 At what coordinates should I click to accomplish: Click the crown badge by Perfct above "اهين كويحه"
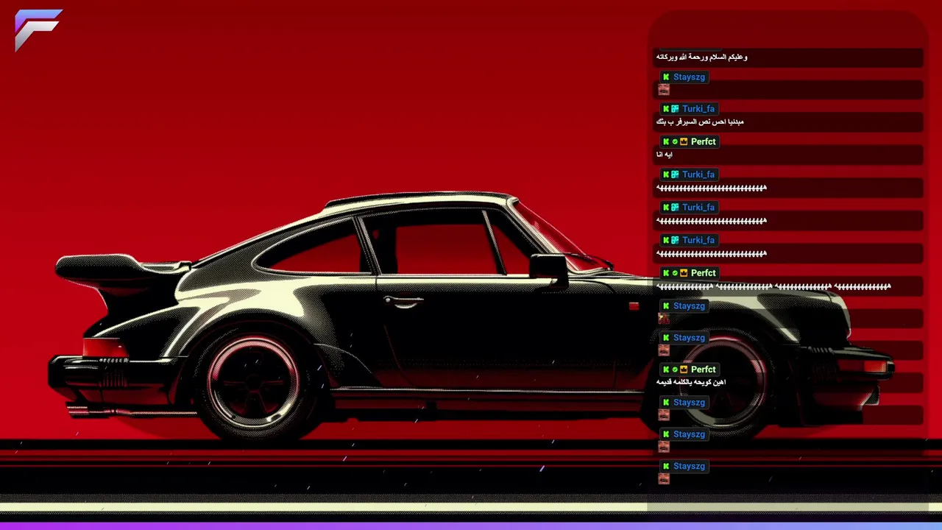coord(684,370)
